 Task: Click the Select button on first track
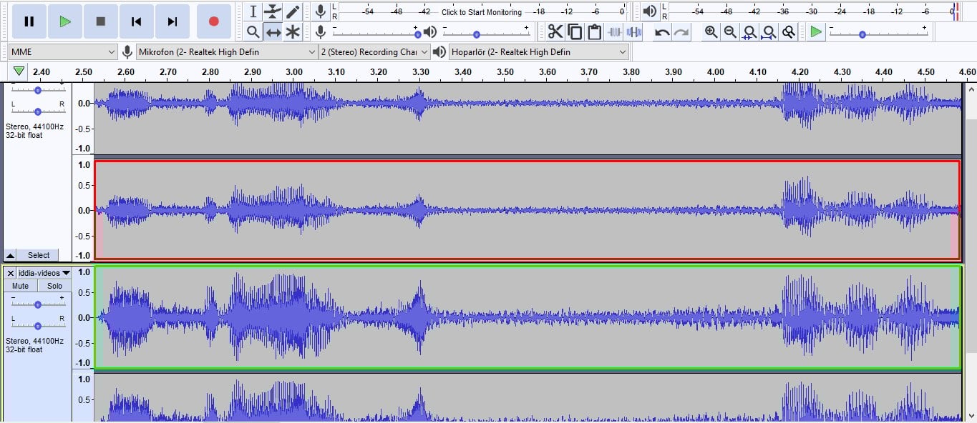tap(39, 255)
